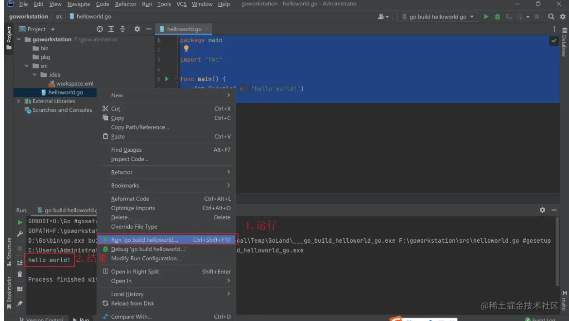The width and height of the screenshot is (569, 321).
Task: Choose Modify Run Configuration option
Action: click(x=167, y=258)
